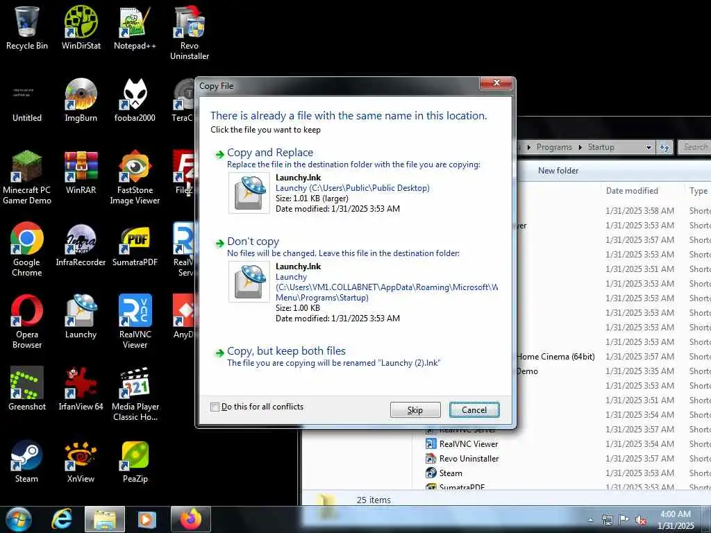
Task: Click Launchy.lnk icon under Don't copy
Action: [x=249, y=282]
